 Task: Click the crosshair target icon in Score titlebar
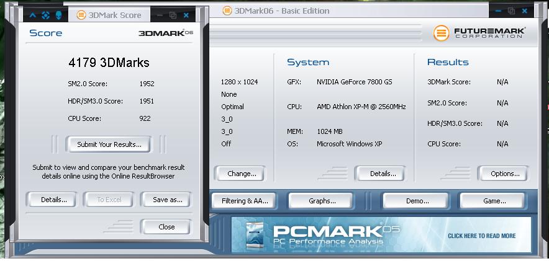45,15
